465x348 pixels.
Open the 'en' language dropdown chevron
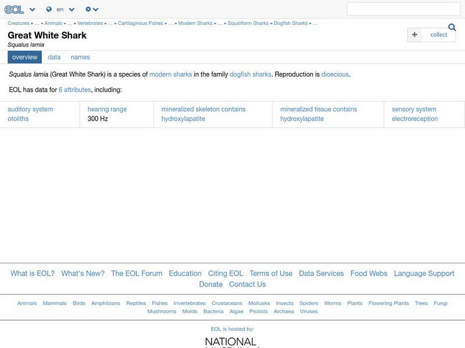[71, 9]
